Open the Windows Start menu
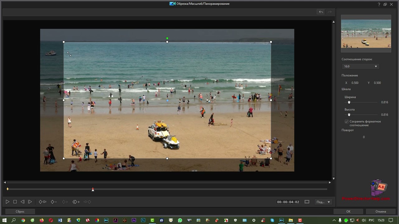Image resolution: width=399 pixels, height=224 pixels. pos(4,220)
